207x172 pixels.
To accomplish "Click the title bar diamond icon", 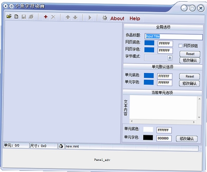I will point(11,6).
